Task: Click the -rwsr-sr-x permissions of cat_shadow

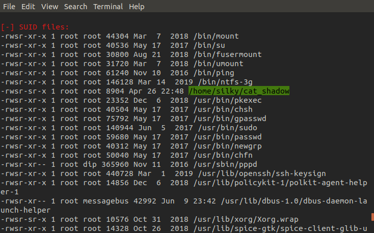Action: tap(23, 91)
